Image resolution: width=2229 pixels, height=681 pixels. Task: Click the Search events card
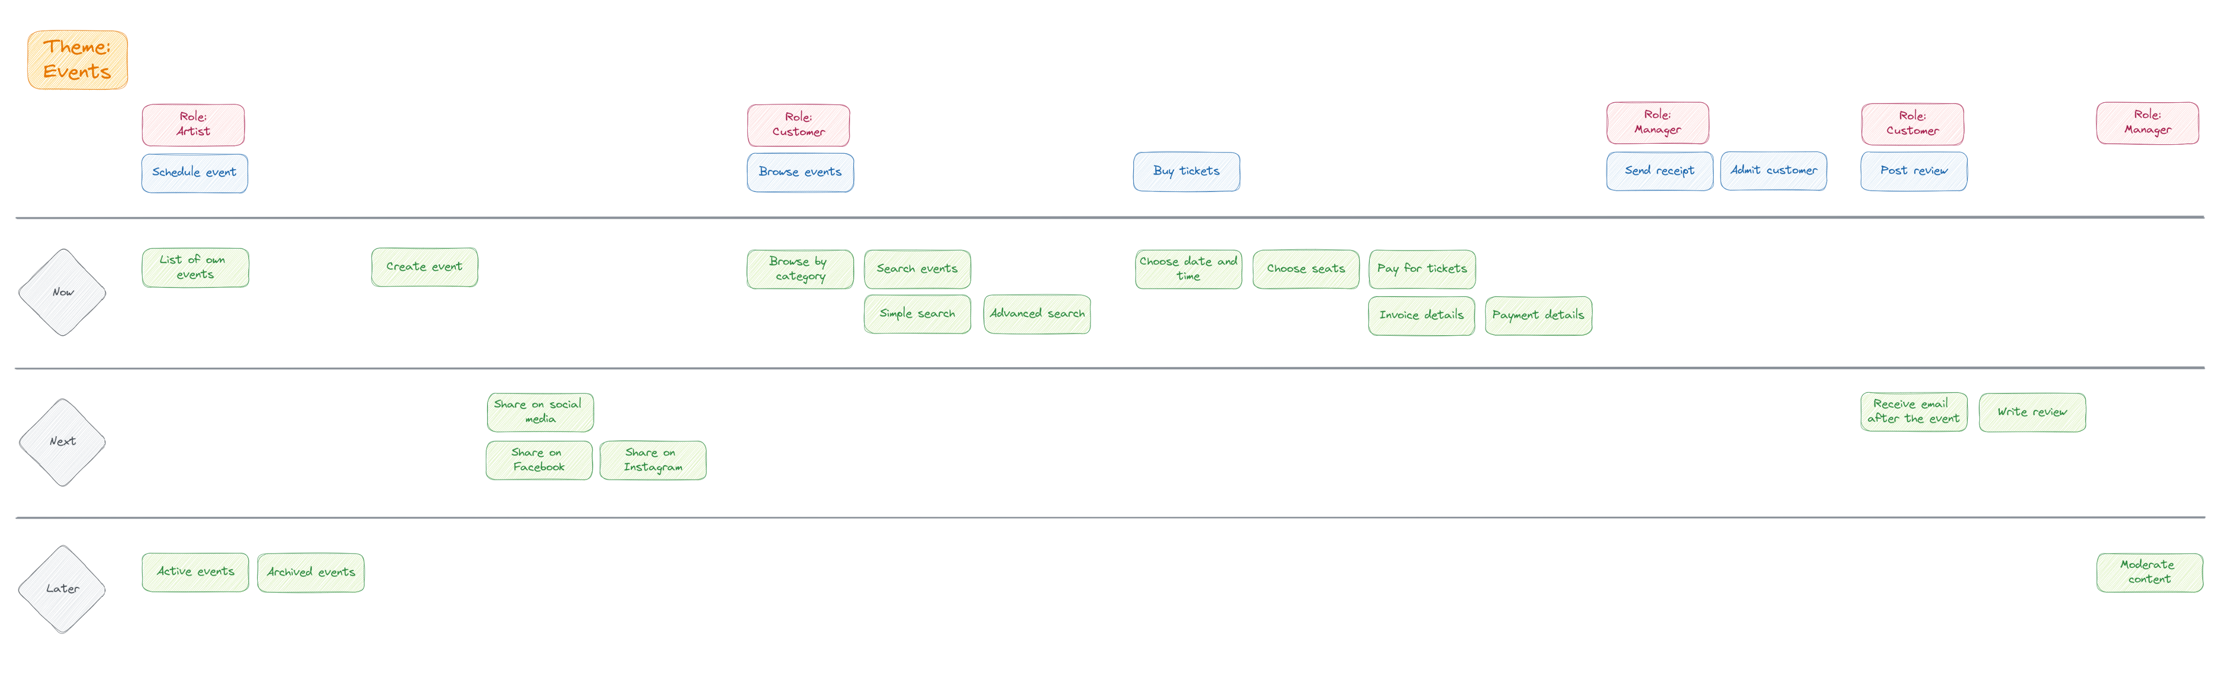coord(917,269)
